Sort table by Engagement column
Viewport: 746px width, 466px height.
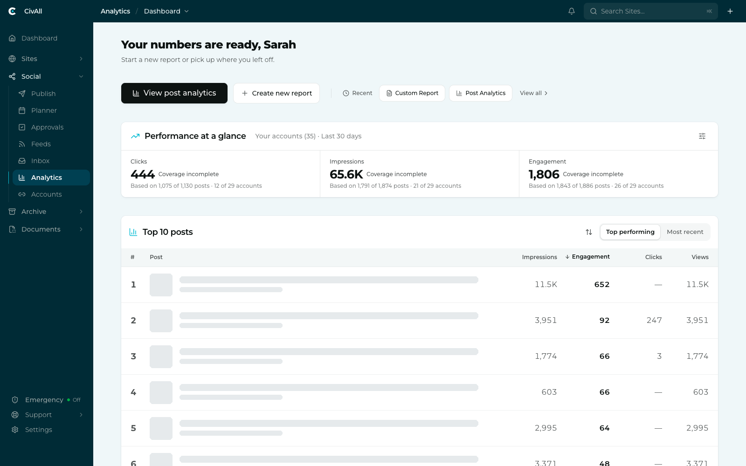pyautogui.click(x=587, y=257)
